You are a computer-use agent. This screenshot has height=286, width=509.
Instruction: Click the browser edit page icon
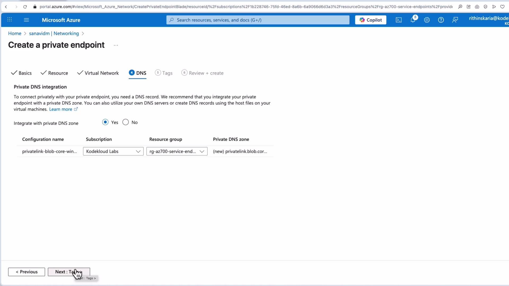point(469,7)
